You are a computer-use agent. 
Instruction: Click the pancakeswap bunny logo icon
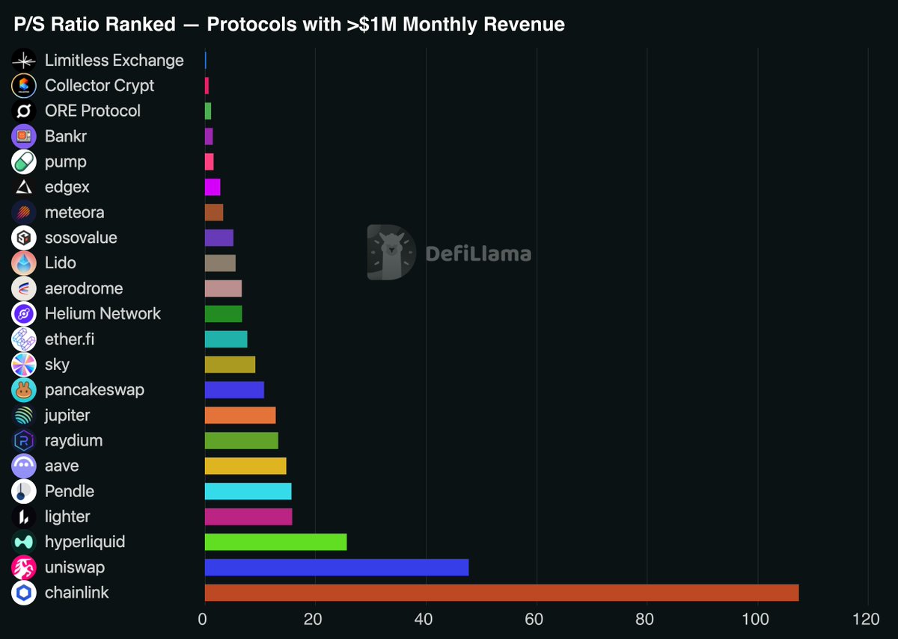pyautogui.click(x=24, y=390)
